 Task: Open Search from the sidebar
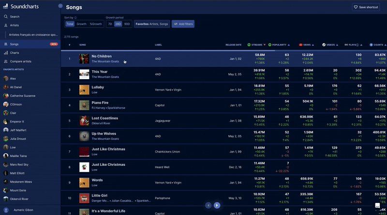click(x=15, y=16)
